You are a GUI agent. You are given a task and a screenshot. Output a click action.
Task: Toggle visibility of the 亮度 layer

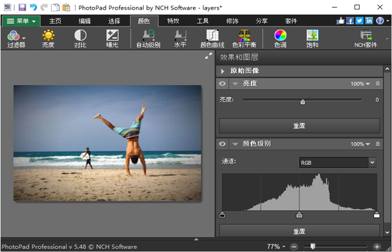(222, 83)
